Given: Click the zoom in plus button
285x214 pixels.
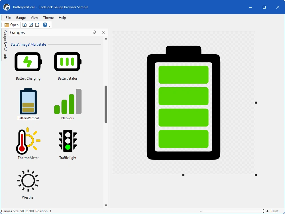Looking at the screenshot, I should [267, 211].
